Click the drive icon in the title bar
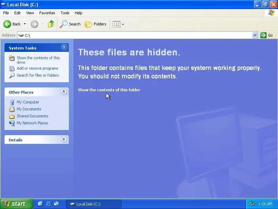 (x=3, y=4)
